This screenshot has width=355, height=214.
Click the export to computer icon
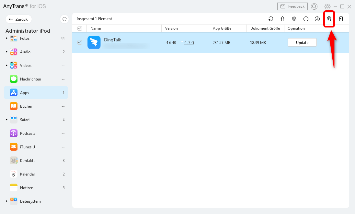(x=341, y=19)
